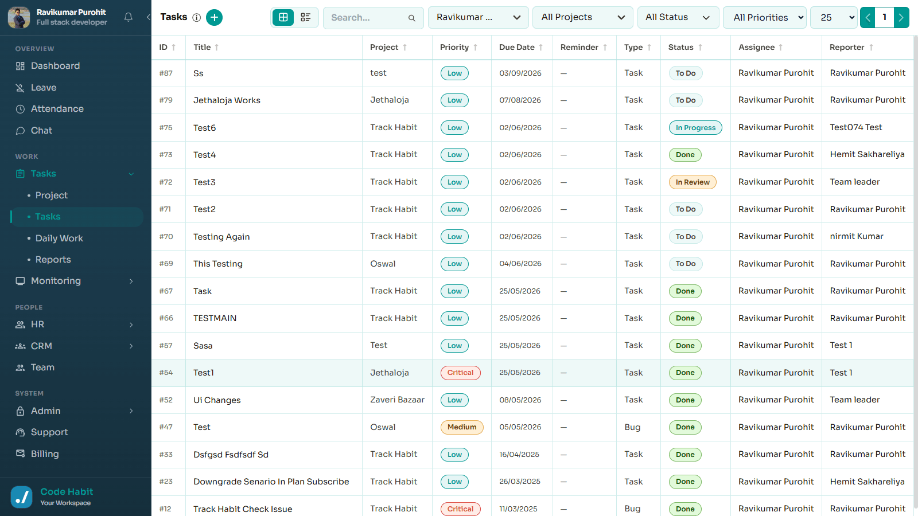Sort by Priority column arrow
Image resolution: width=918 pixels, height=516 pixels.
click(x=476, y=48)
